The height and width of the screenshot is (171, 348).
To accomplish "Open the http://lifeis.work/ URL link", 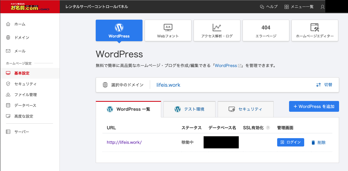I will (124, 142).
